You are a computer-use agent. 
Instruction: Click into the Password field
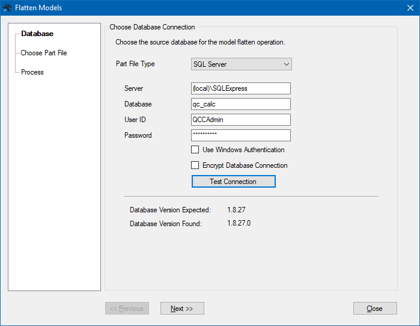(240, 135)
